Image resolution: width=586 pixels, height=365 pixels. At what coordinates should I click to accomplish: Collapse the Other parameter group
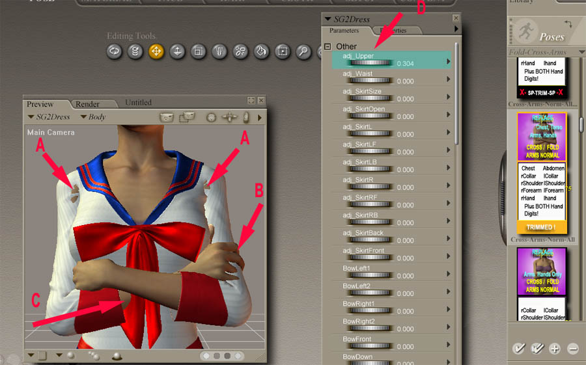click(x=328, y=47)
